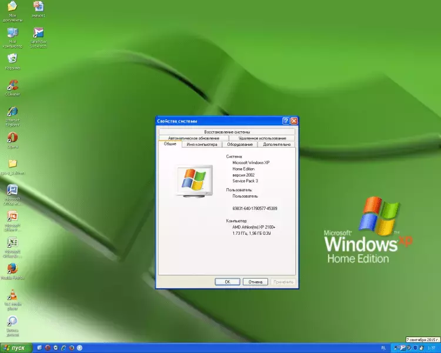Switch to the Дополнительно tab

coord(276,144)
